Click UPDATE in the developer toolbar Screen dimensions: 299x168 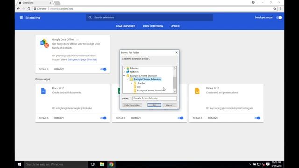coord(175,26)
